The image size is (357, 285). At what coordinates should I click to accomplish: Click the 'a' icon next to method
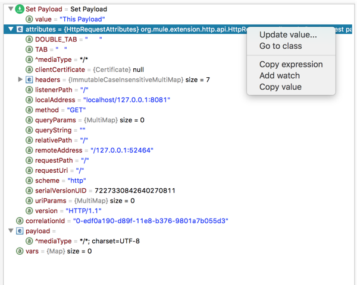point(29,110)
